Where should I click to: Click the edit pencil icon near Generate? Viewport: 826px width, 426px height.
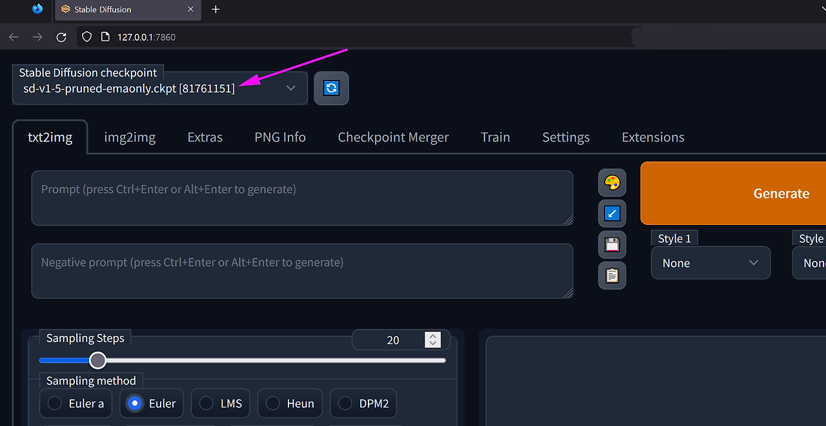pos(612,213)
